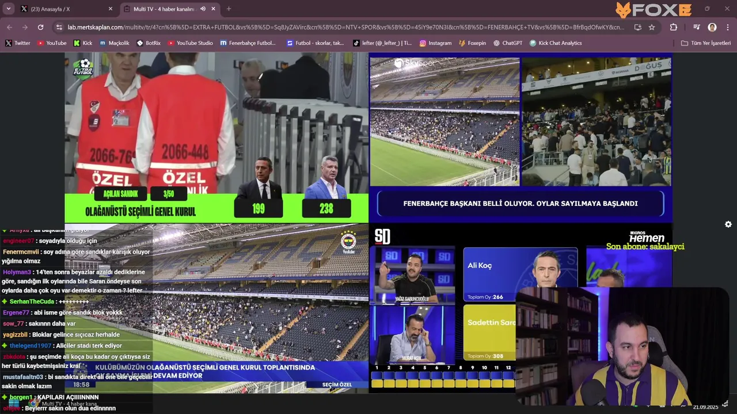The image size is (737, 414).
Task: Open the ChatGPT bookmark
Action: (x=508, y=43)
